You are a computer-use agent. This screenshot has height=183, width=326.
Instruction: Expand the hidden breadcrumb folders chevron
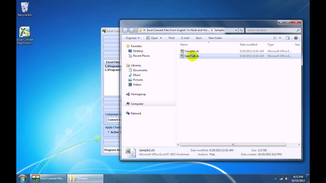144,30
